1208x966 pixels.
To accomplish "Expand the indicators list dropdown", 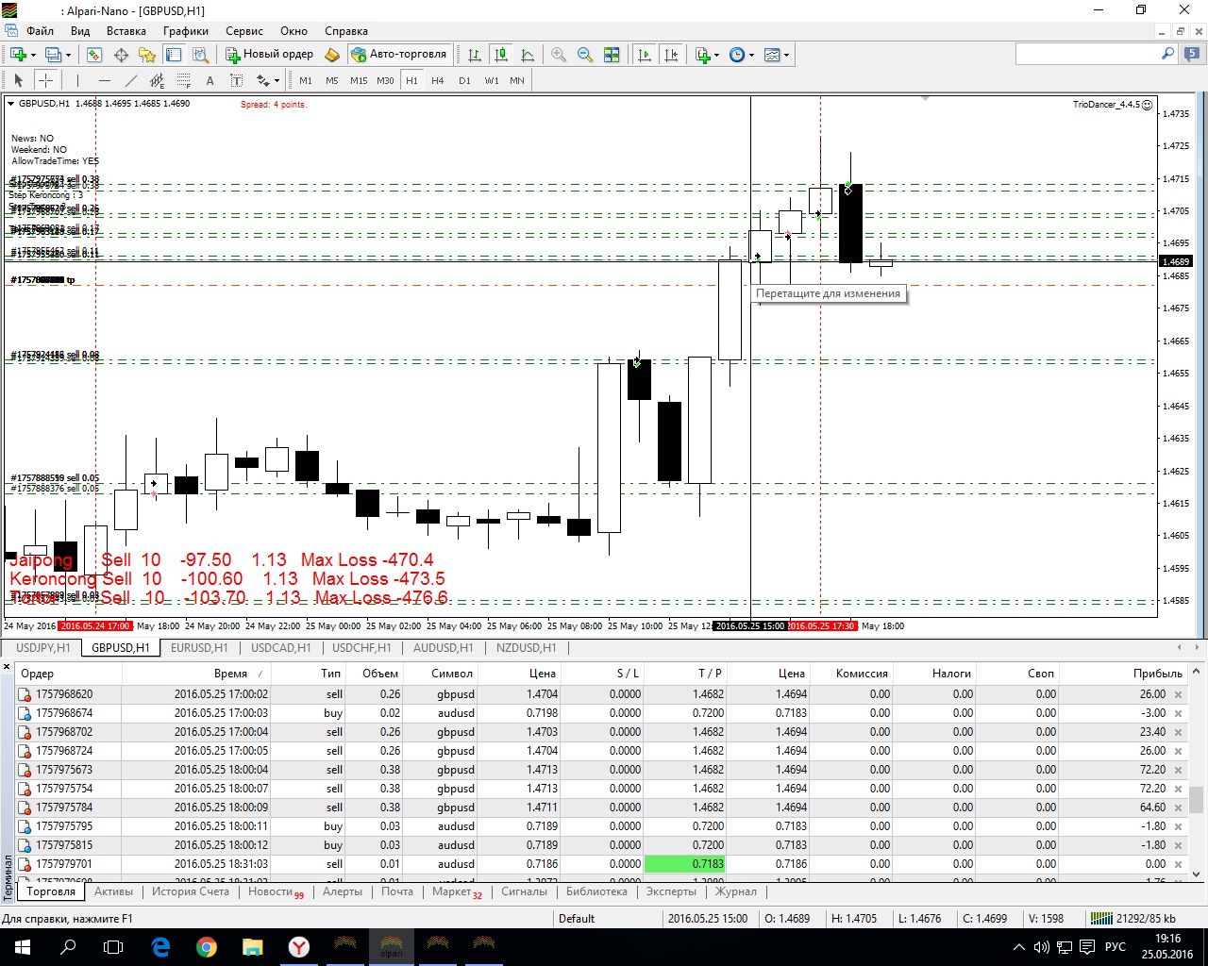I will (x=716, y=55).
